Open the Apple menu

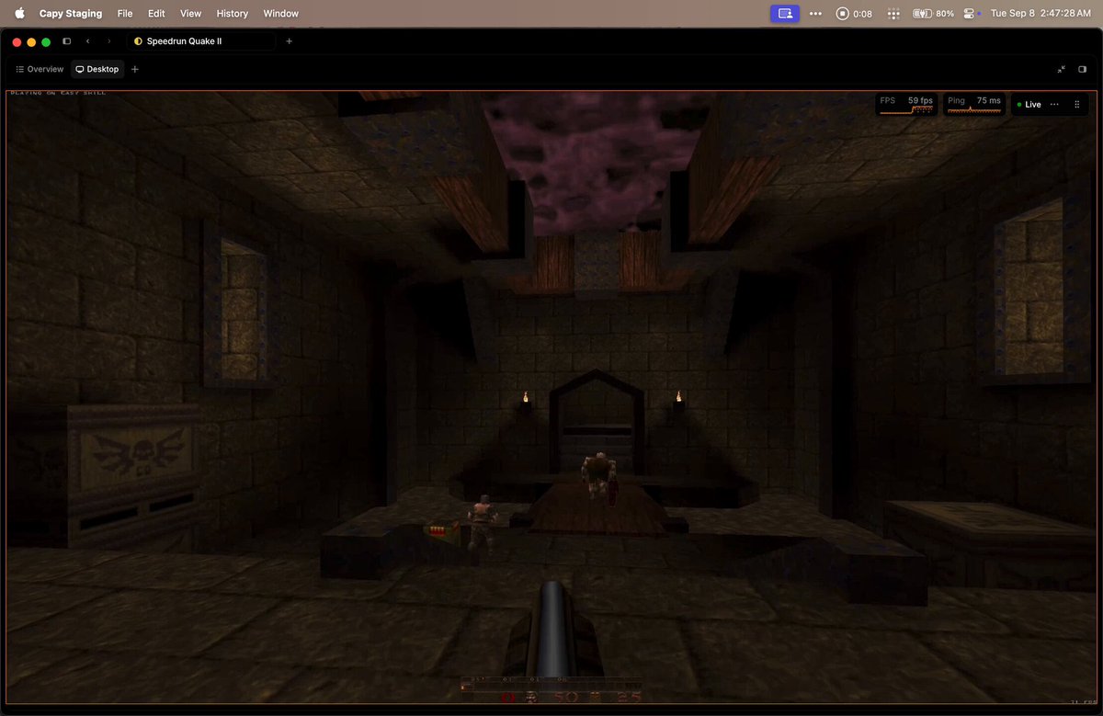(19, 14)
